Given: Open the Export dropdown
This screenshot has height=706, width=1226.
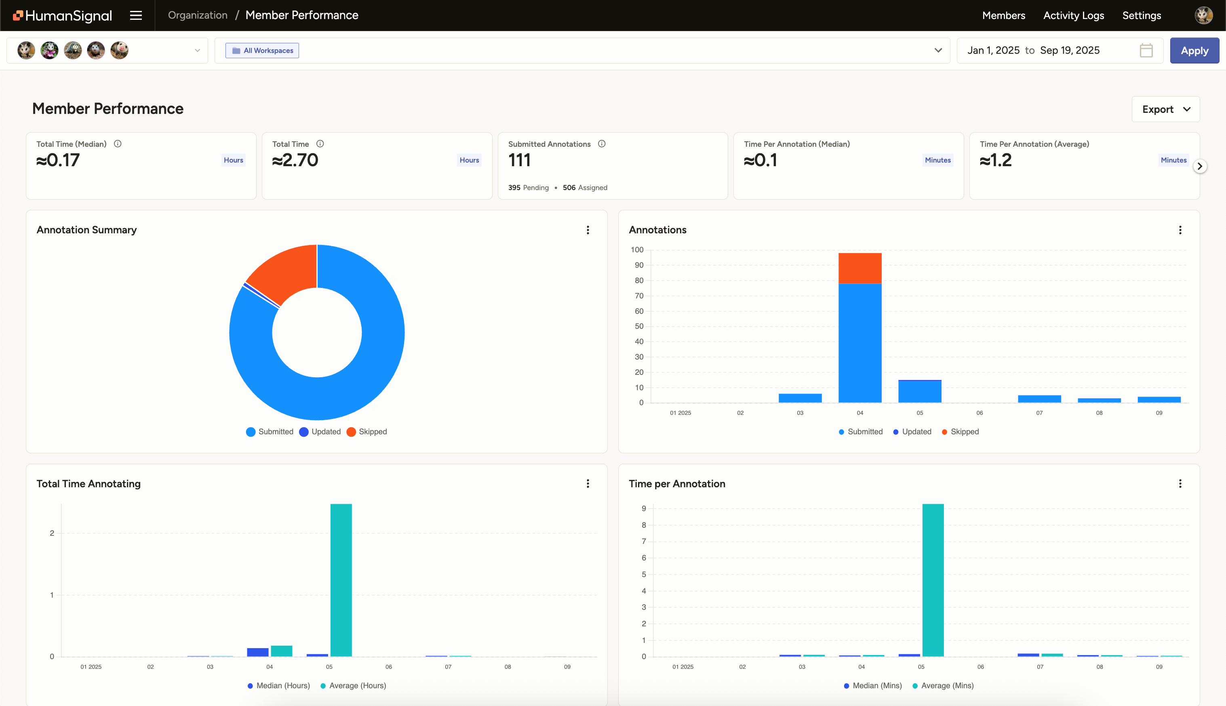Looking at the screenshot, I should coord(1165,109).
